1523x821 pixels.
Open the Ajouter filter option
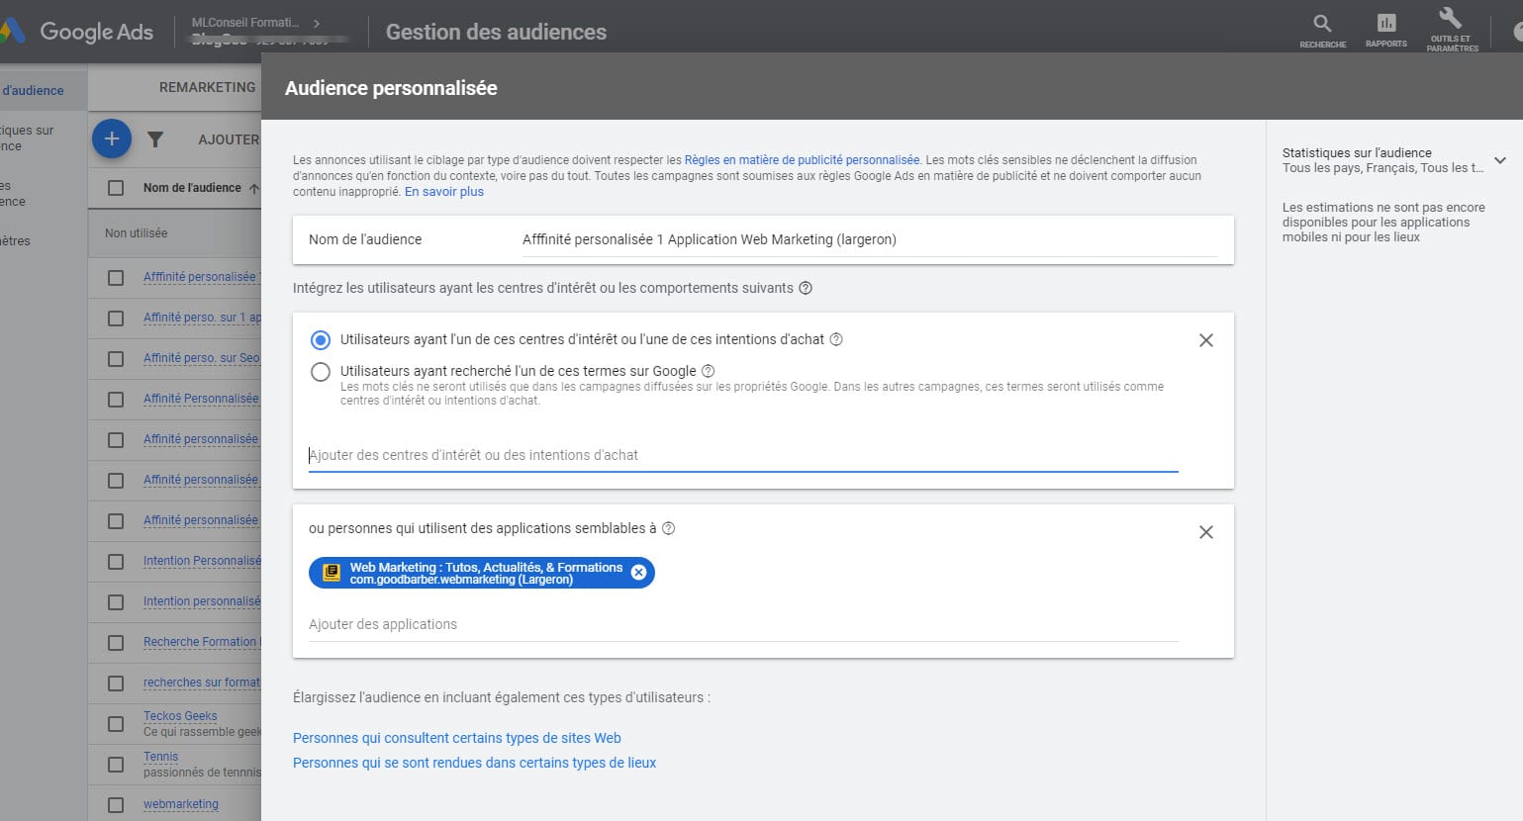click(x=229, y=139)
